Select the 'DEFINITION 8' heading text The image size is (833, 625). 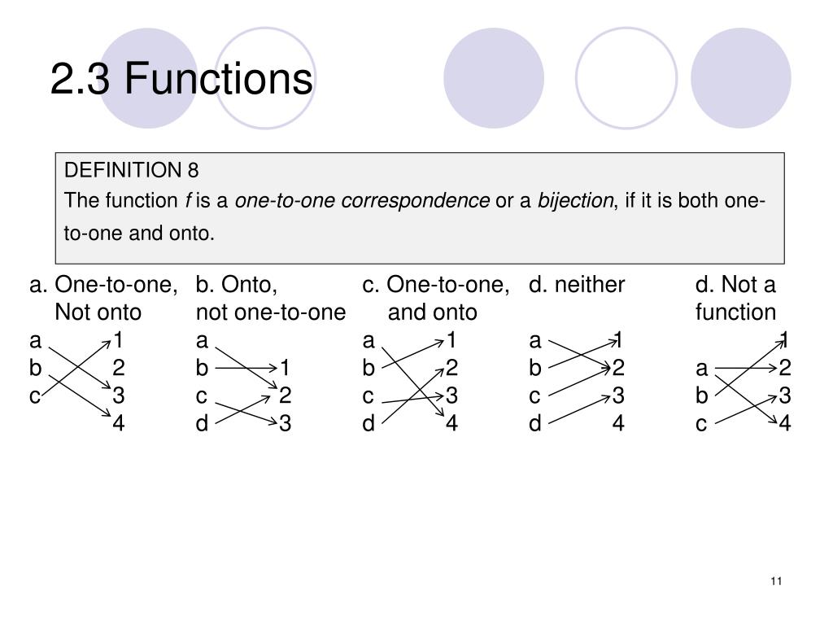131,170
